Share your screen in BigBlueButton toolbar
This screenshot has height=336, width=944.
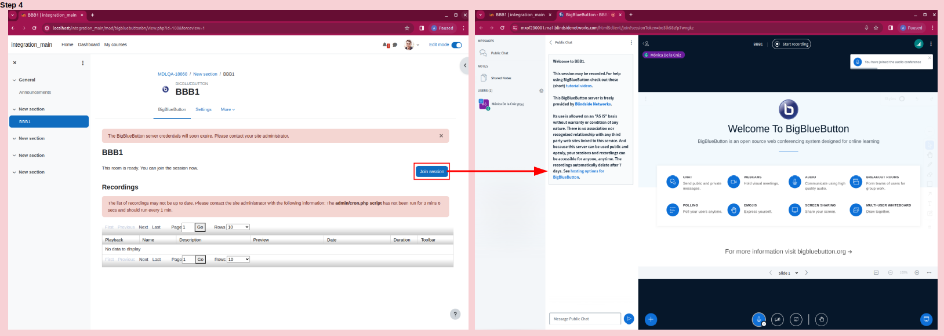point(796,319)
